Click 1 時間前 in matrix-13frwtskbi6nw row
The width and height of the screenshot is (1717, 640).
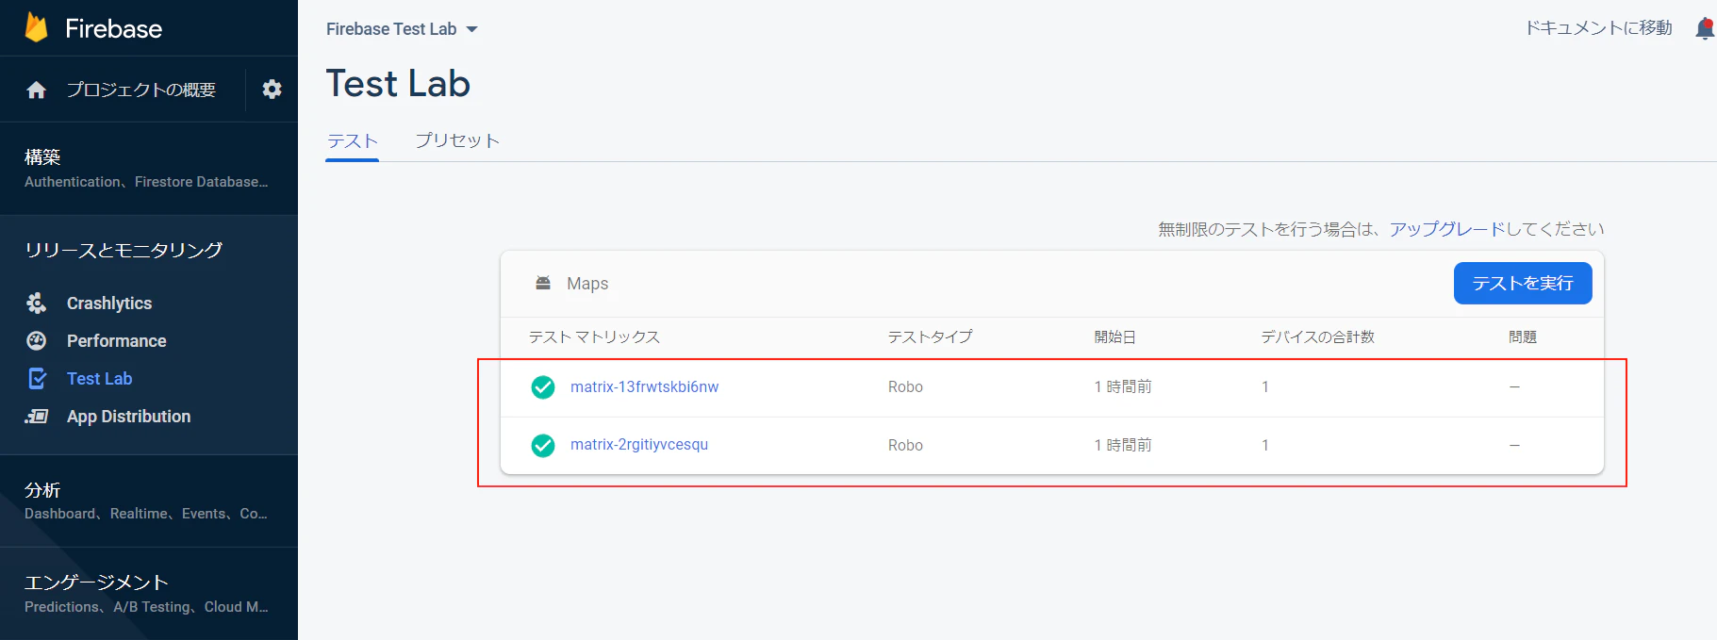pyautogui.click(x=1123, y=386)
